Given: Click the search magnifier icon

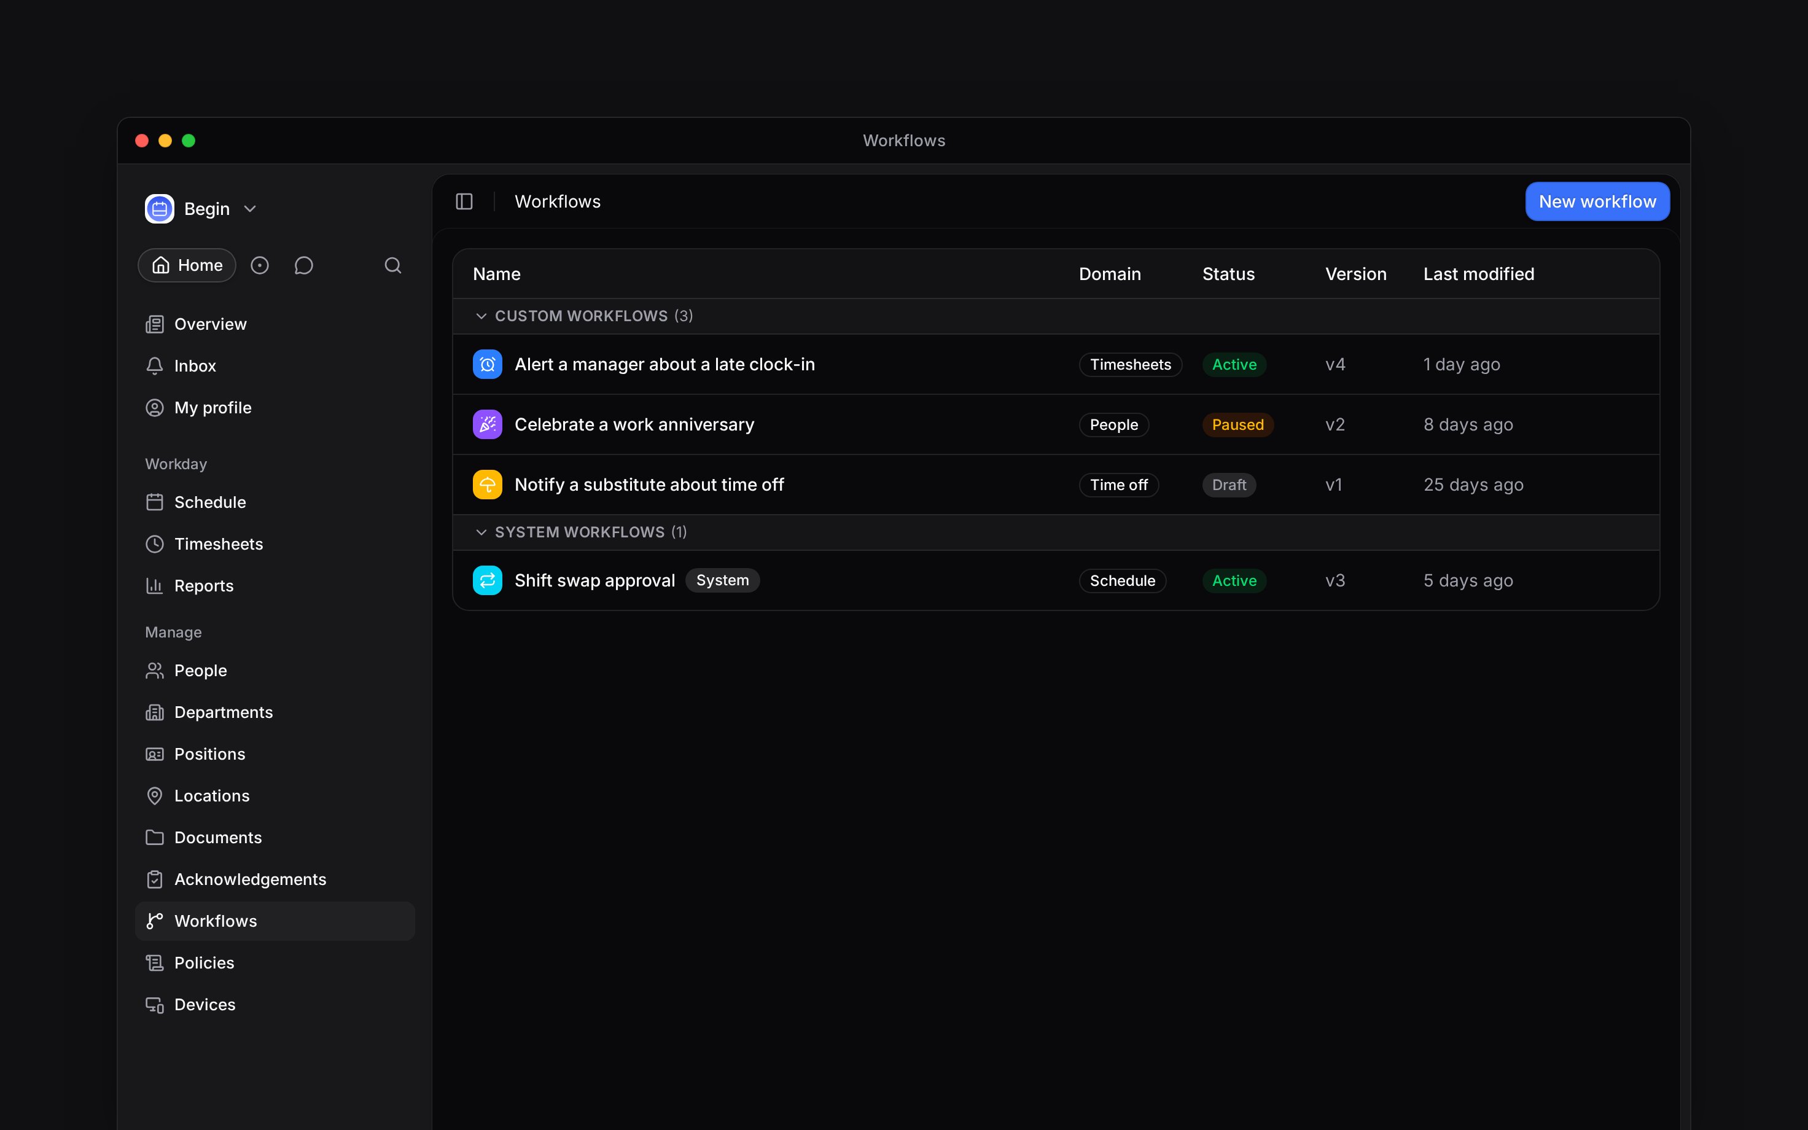Looking at the screenshot, I should [393, 265].
